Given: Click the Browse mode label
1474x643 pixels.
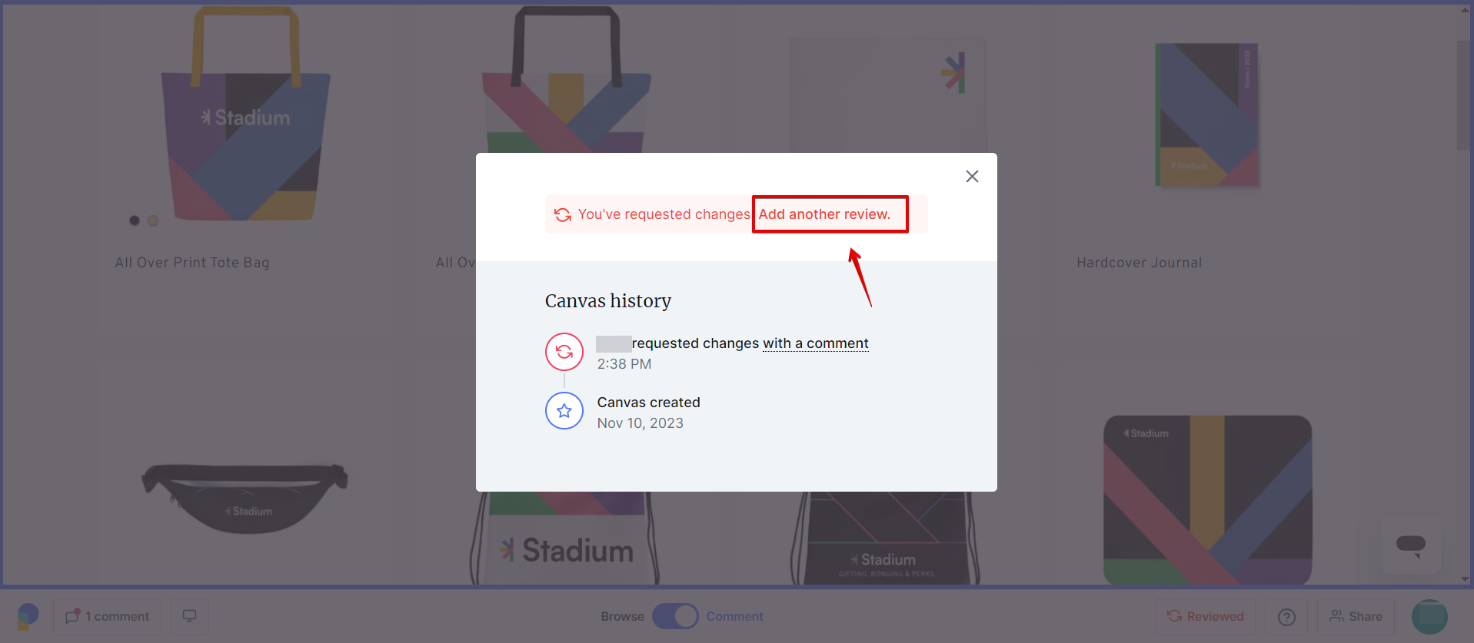Looking at the screenshot, I should pyautogui.click(x=622, y=616).
